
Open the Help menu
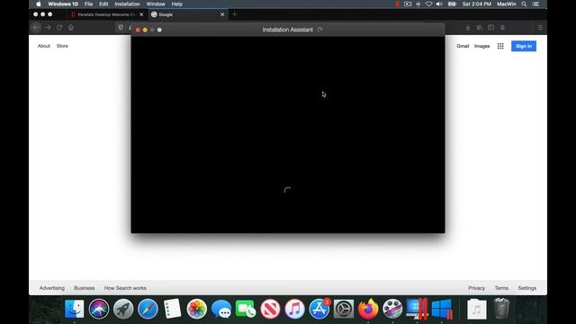tap(177, 4)
